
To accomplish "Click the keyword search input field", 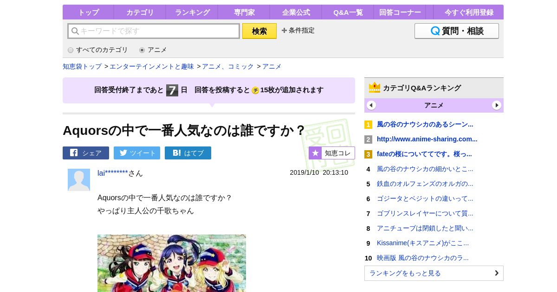I will tap(154, 31).
